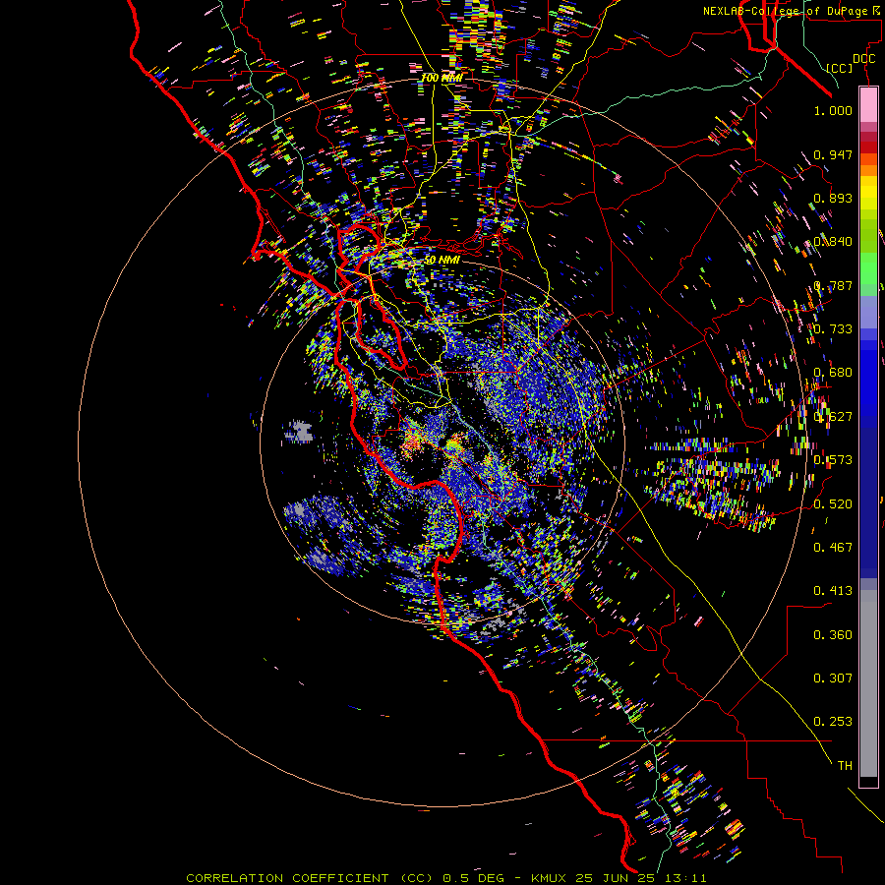Select the 0.360 scale value

(833, 635)
